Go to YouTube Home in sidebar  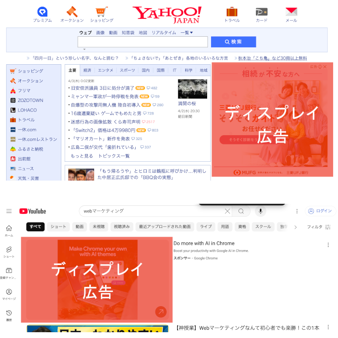pyautogui.click(x=9, y=231)
